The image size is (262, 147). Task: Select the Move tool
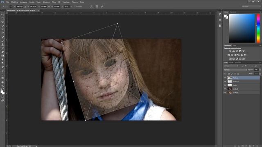pyautogui.click(x=2, y=15)
